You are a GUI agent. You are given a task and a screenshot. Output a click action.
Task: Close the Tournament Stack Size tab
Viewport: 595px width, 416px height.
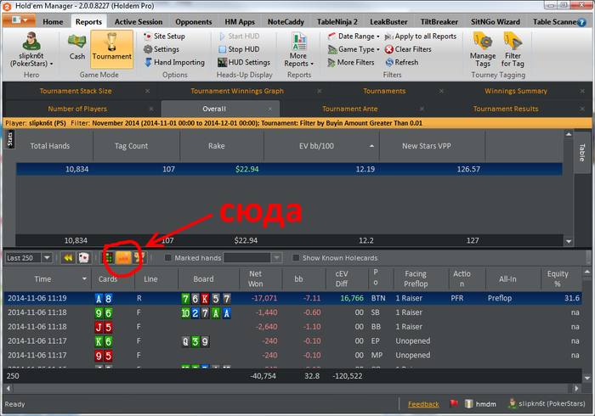click(x=148, y=92)
